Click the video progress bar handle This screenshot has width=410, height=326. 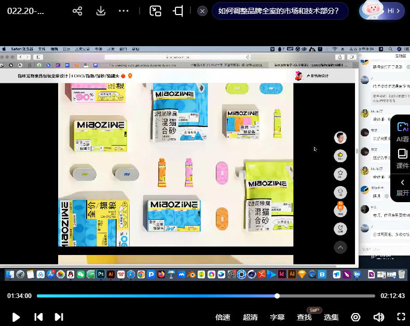(277, 296)
